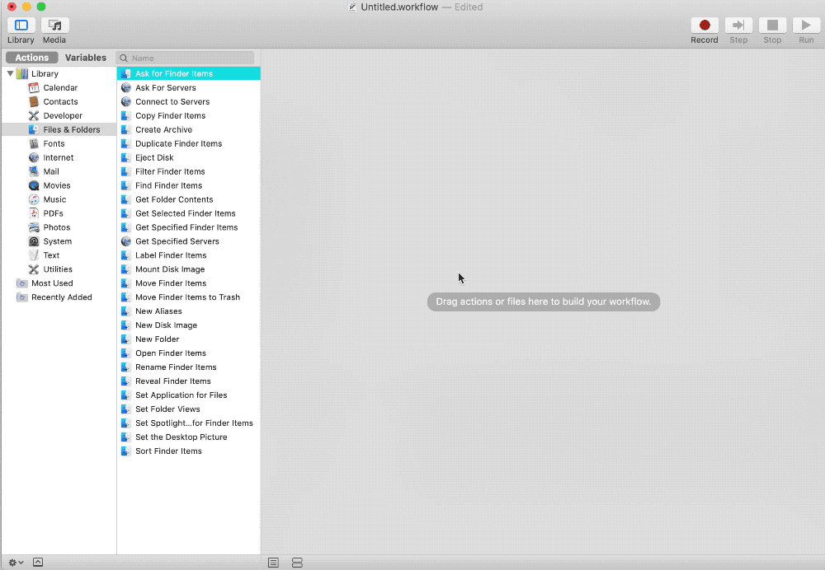The width and height of the screenshot is (825, 570).
Task: Collapse the Library disclosure triangle
Action: pyautogui.click(x=10, y=73)
